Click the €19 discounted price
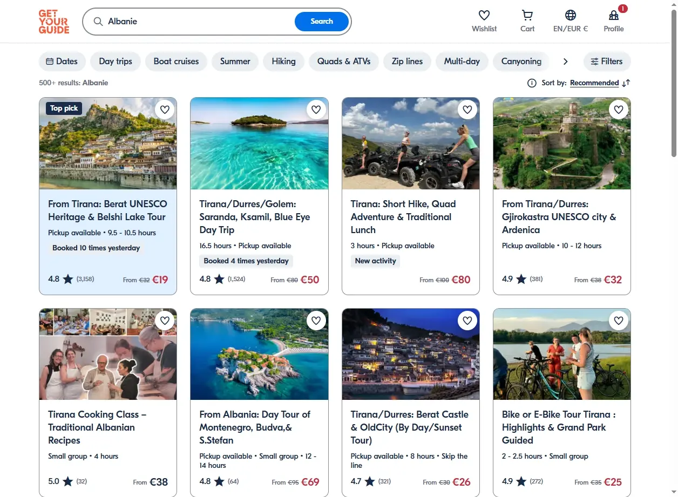 (x=160, y=280)
